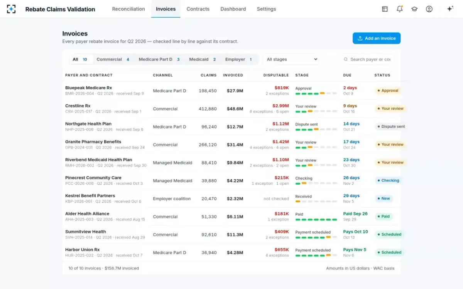Image resolution: width=463 pixels, height=289 pixels.
Task: Sort by the Status column header
Action: pos(382,75)
